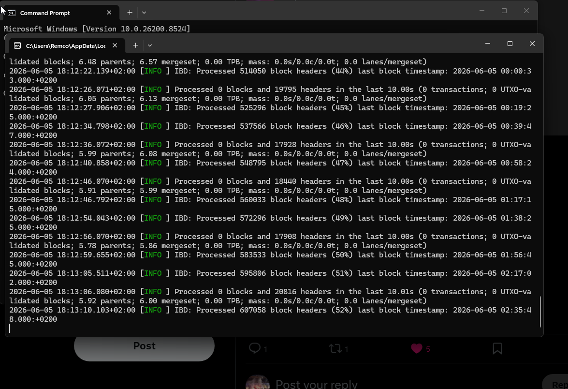Click INFO tag on 18:12:22.139 line
Image resolution: width=568 pixels, height=389 pixels.
coord(153,71)
